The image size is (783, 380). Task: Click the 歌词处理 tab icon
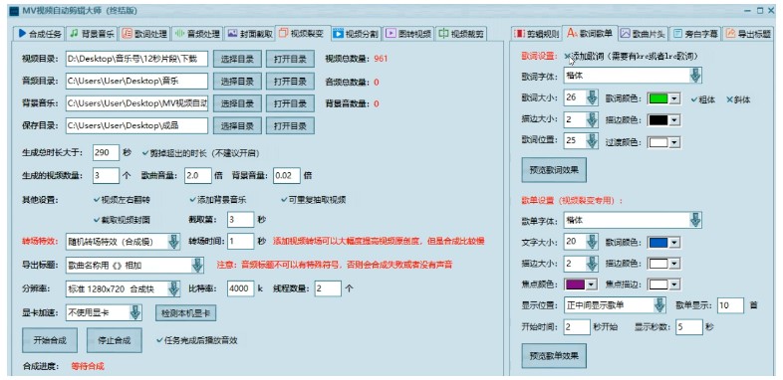point(128,34)
